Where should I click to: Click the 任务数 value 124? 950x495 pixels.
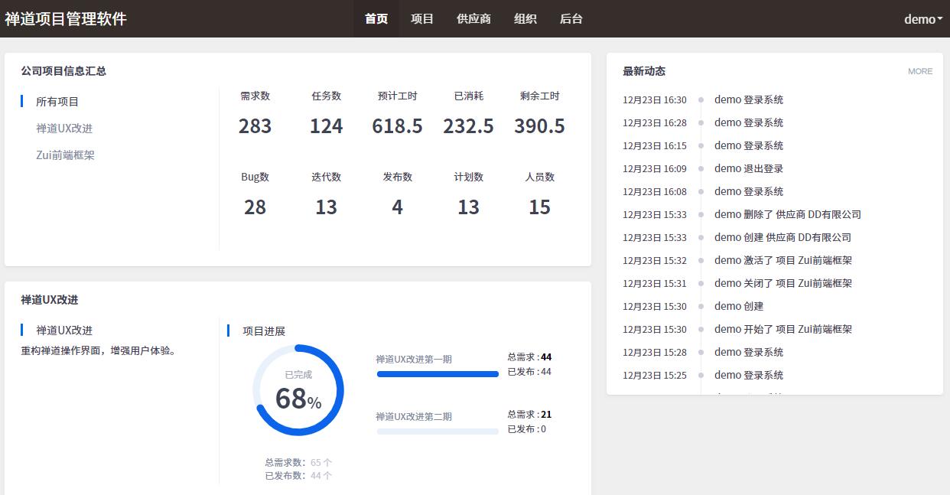click(x=326, y=126)
